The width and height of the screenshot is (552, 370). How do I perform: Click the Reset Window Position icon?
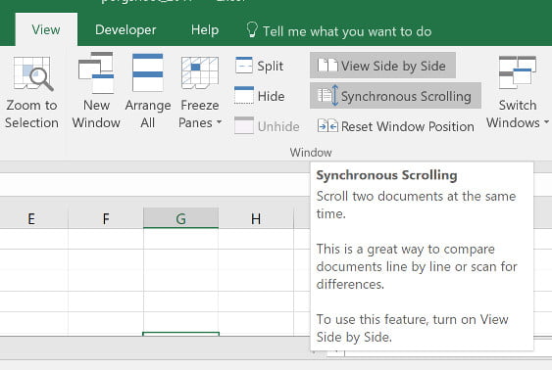click(327, 126)
